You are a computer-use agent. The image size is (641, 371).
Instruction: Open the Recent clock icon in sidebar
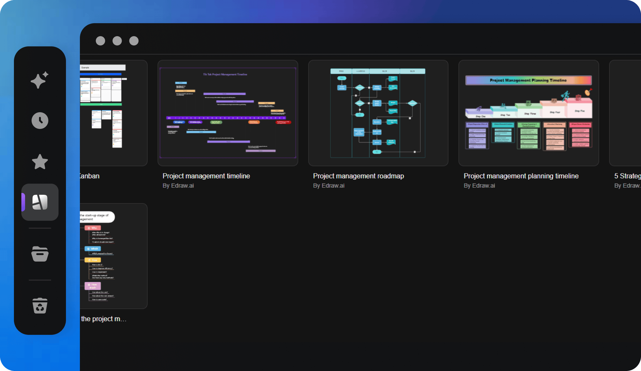point(40,121)
